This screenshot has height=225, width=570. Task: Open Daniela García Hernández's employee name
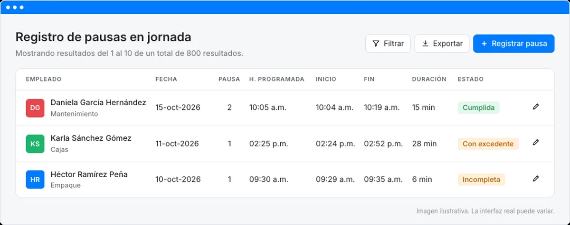point(98,102)
